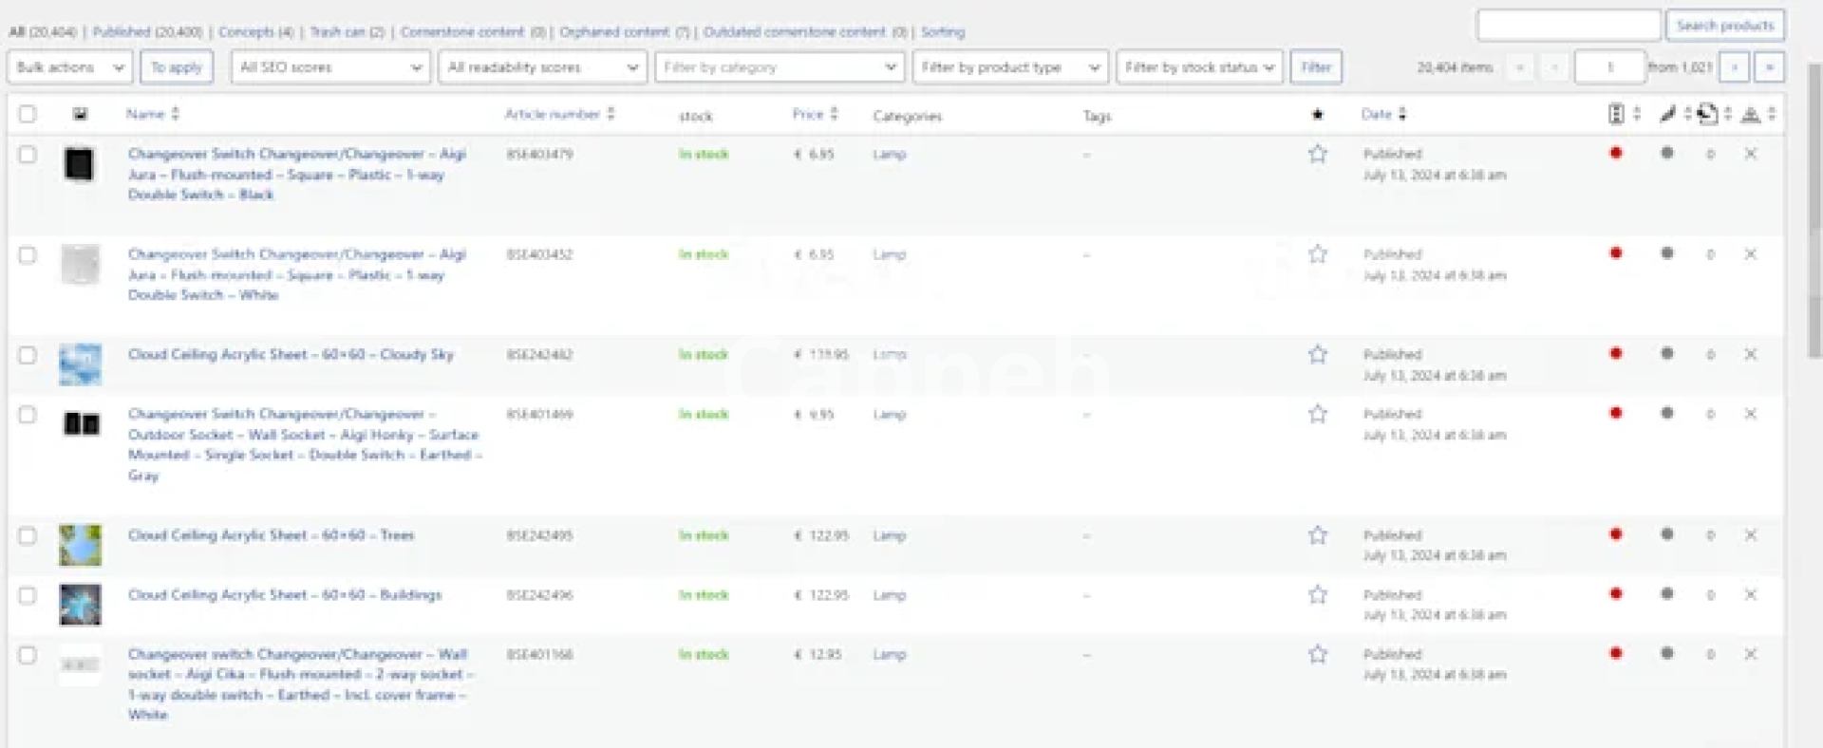Click the image thumbnail column header icon
The image size is (1823, 748).
point(80,115)
